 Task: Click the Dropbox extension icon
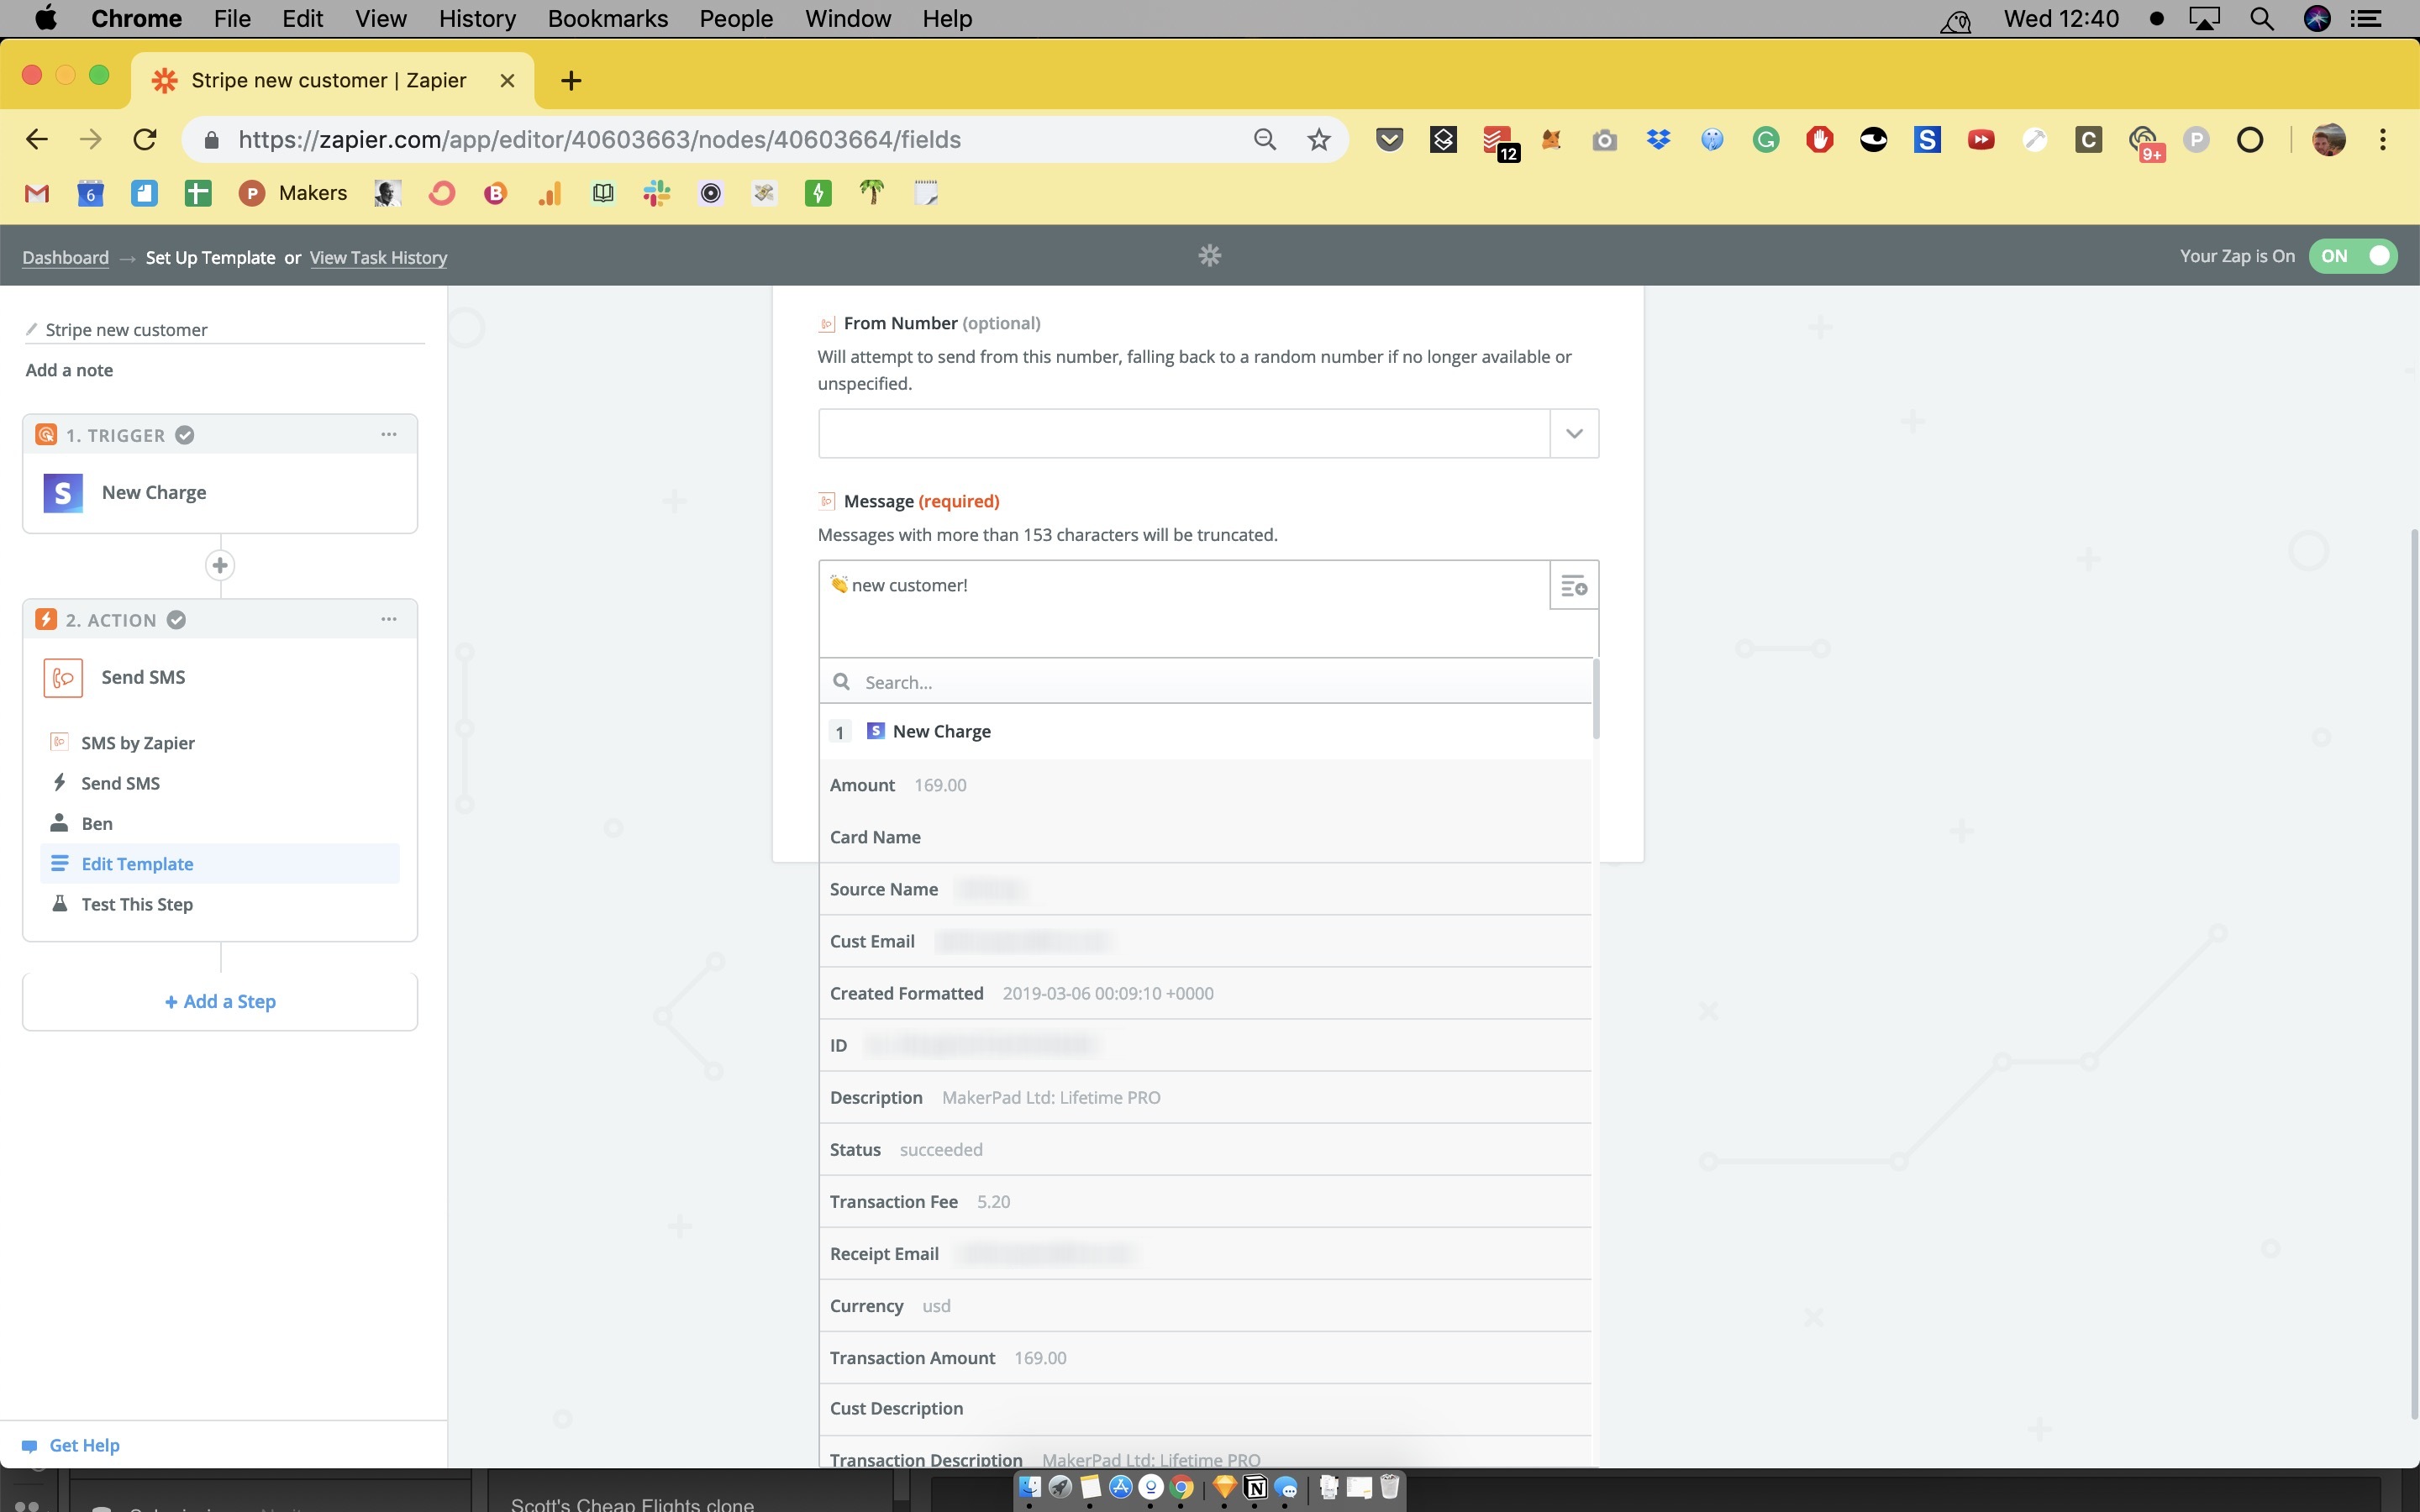pos(1658,140)
